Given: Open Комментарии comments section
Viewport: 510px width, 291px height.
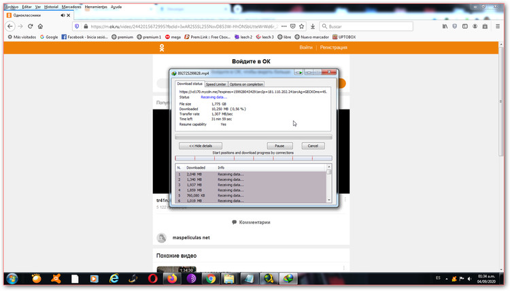Looking at the screenshot, I should point(251,222).
